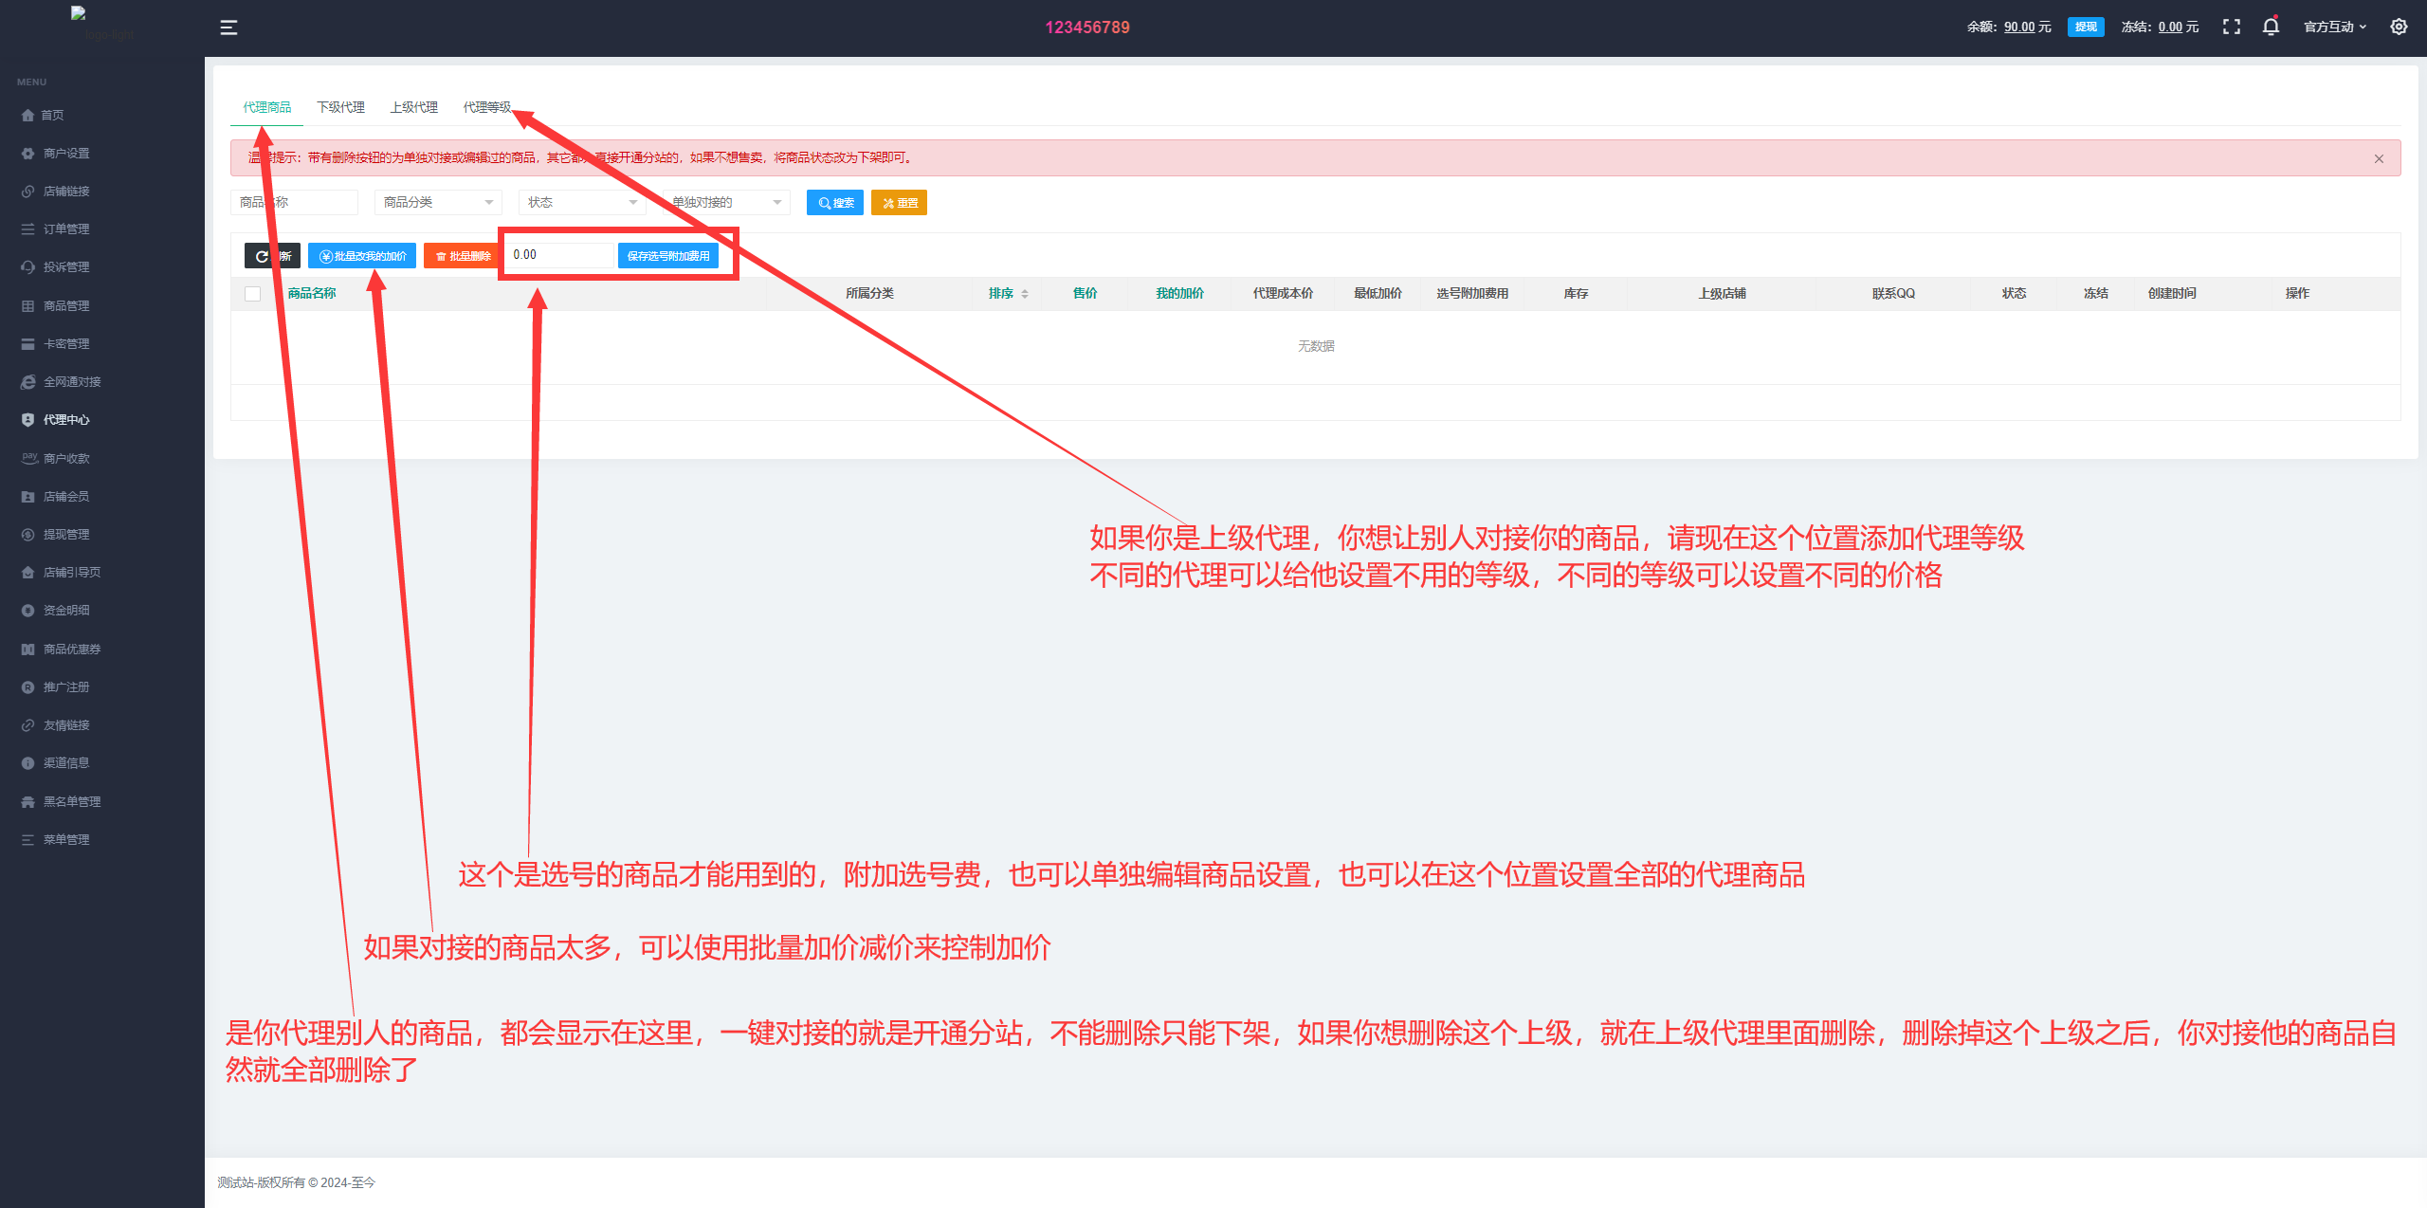The width and height of the screenshot is (2427, 1208).
Task: Switch to the 代理等级 tab
Action: (x=486, y=107)
